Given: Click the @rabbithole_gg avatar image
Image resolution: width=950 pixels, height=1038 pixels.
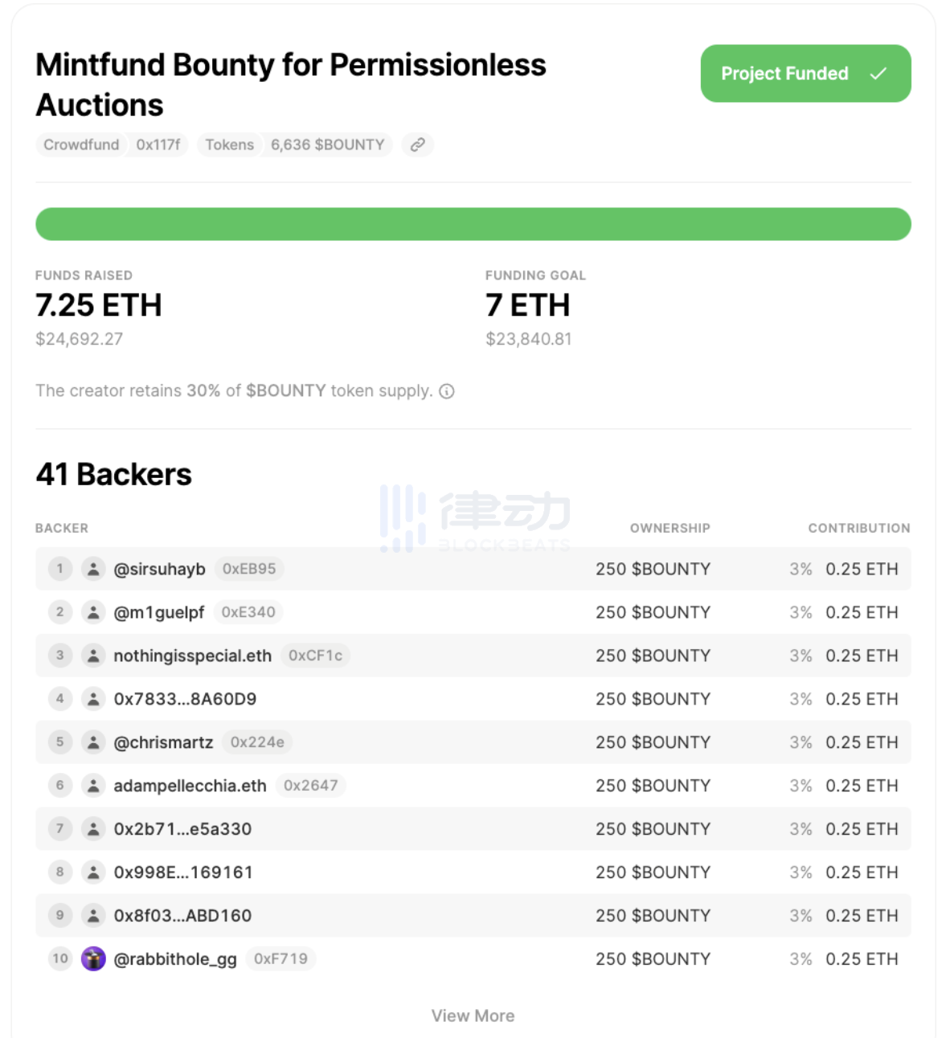Looking at the screenshot, I should (93, 958).
